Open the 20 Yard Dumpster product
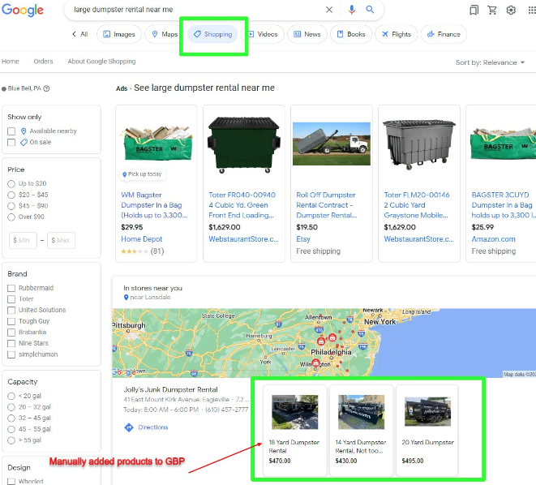The width and height of the screenshot is (536, 485). [427, 431]
